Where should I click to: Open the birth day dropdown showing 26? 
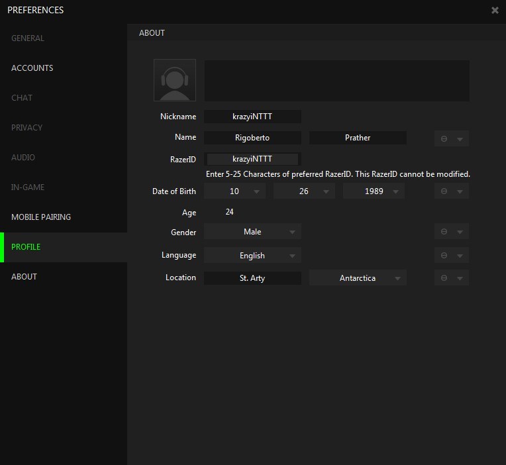click(304, 191)
